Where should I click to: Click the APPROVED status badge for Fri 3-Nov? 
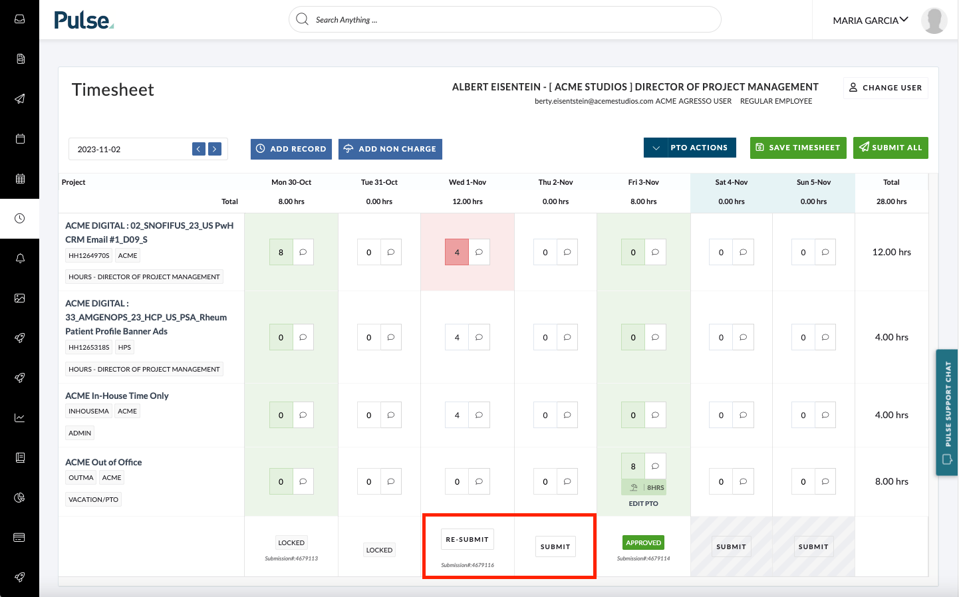point(643,542)
